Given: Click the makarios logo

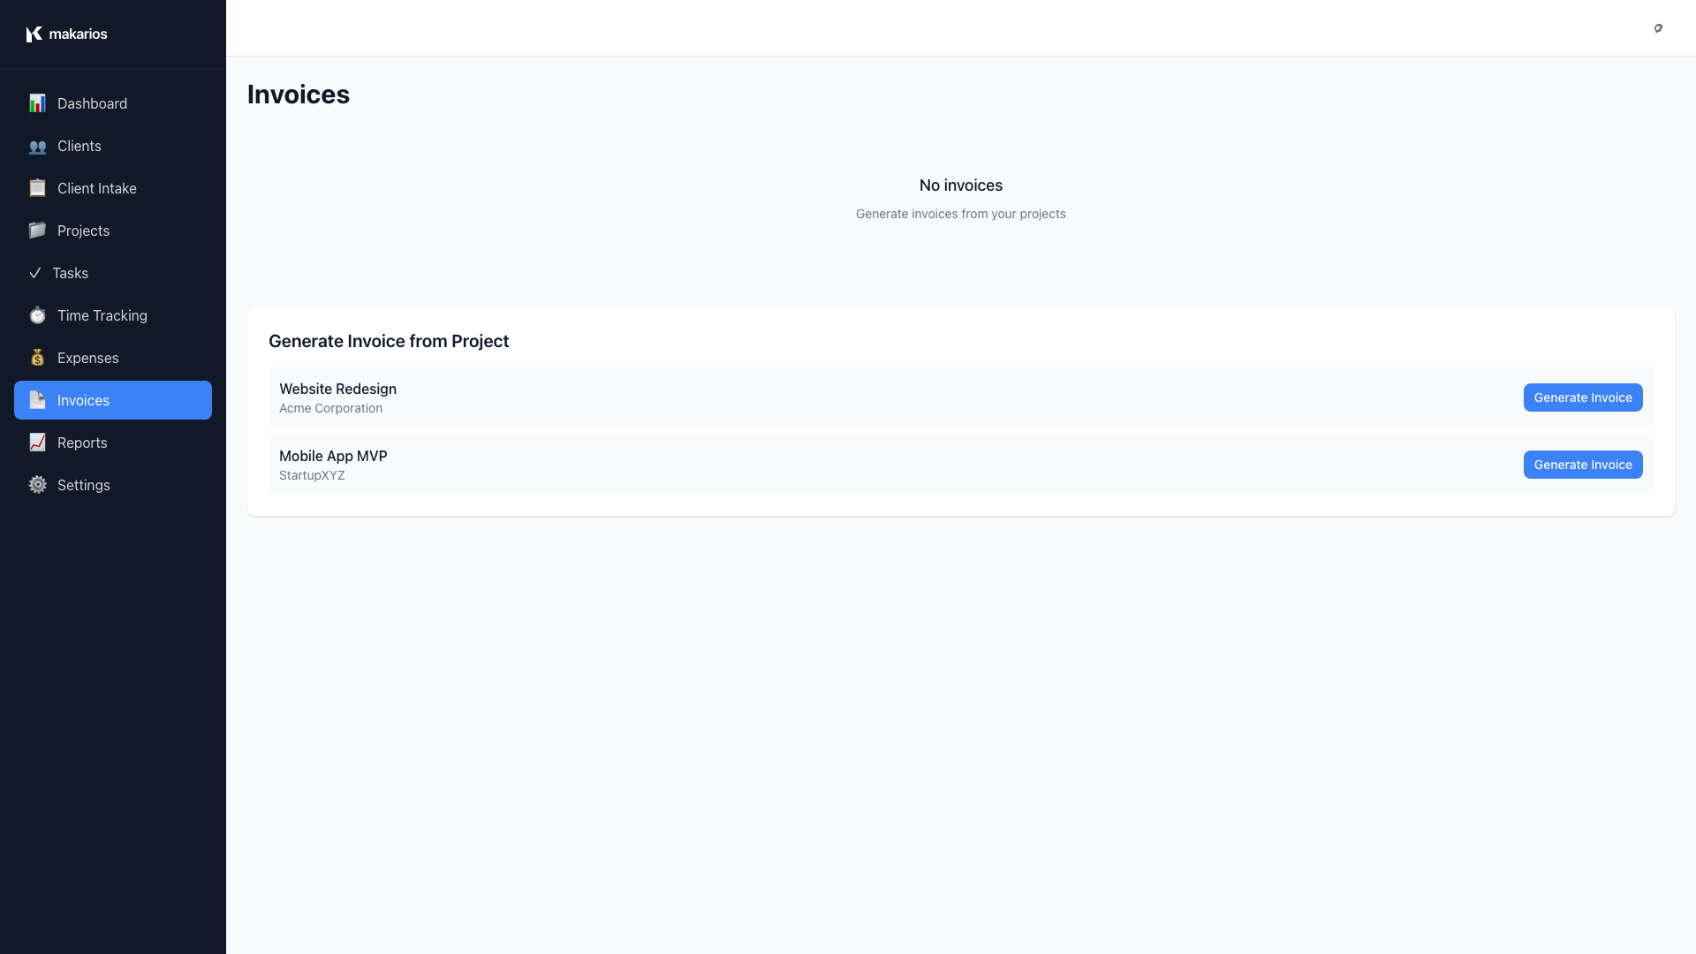Looking at the screenshot, I should click(x=66, y=34).
